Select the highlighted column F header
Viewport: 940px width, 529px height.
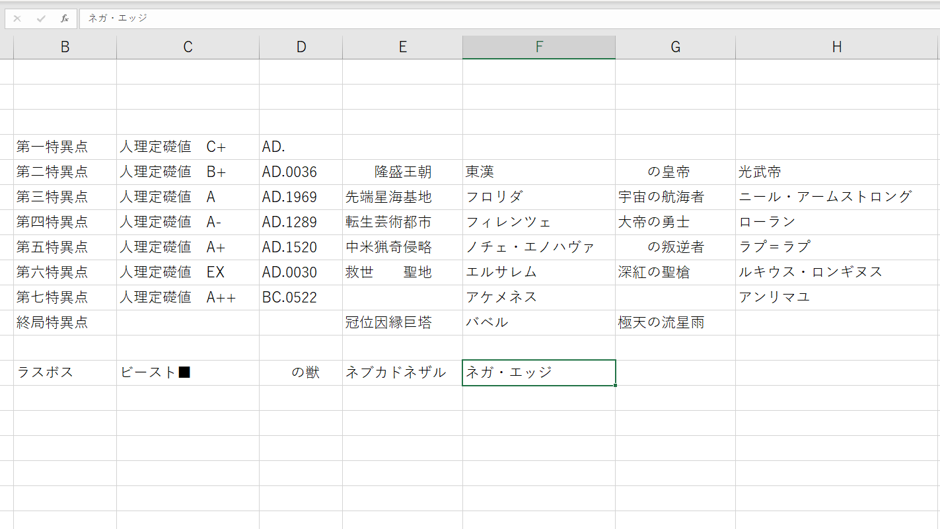(x=539, y=47)
